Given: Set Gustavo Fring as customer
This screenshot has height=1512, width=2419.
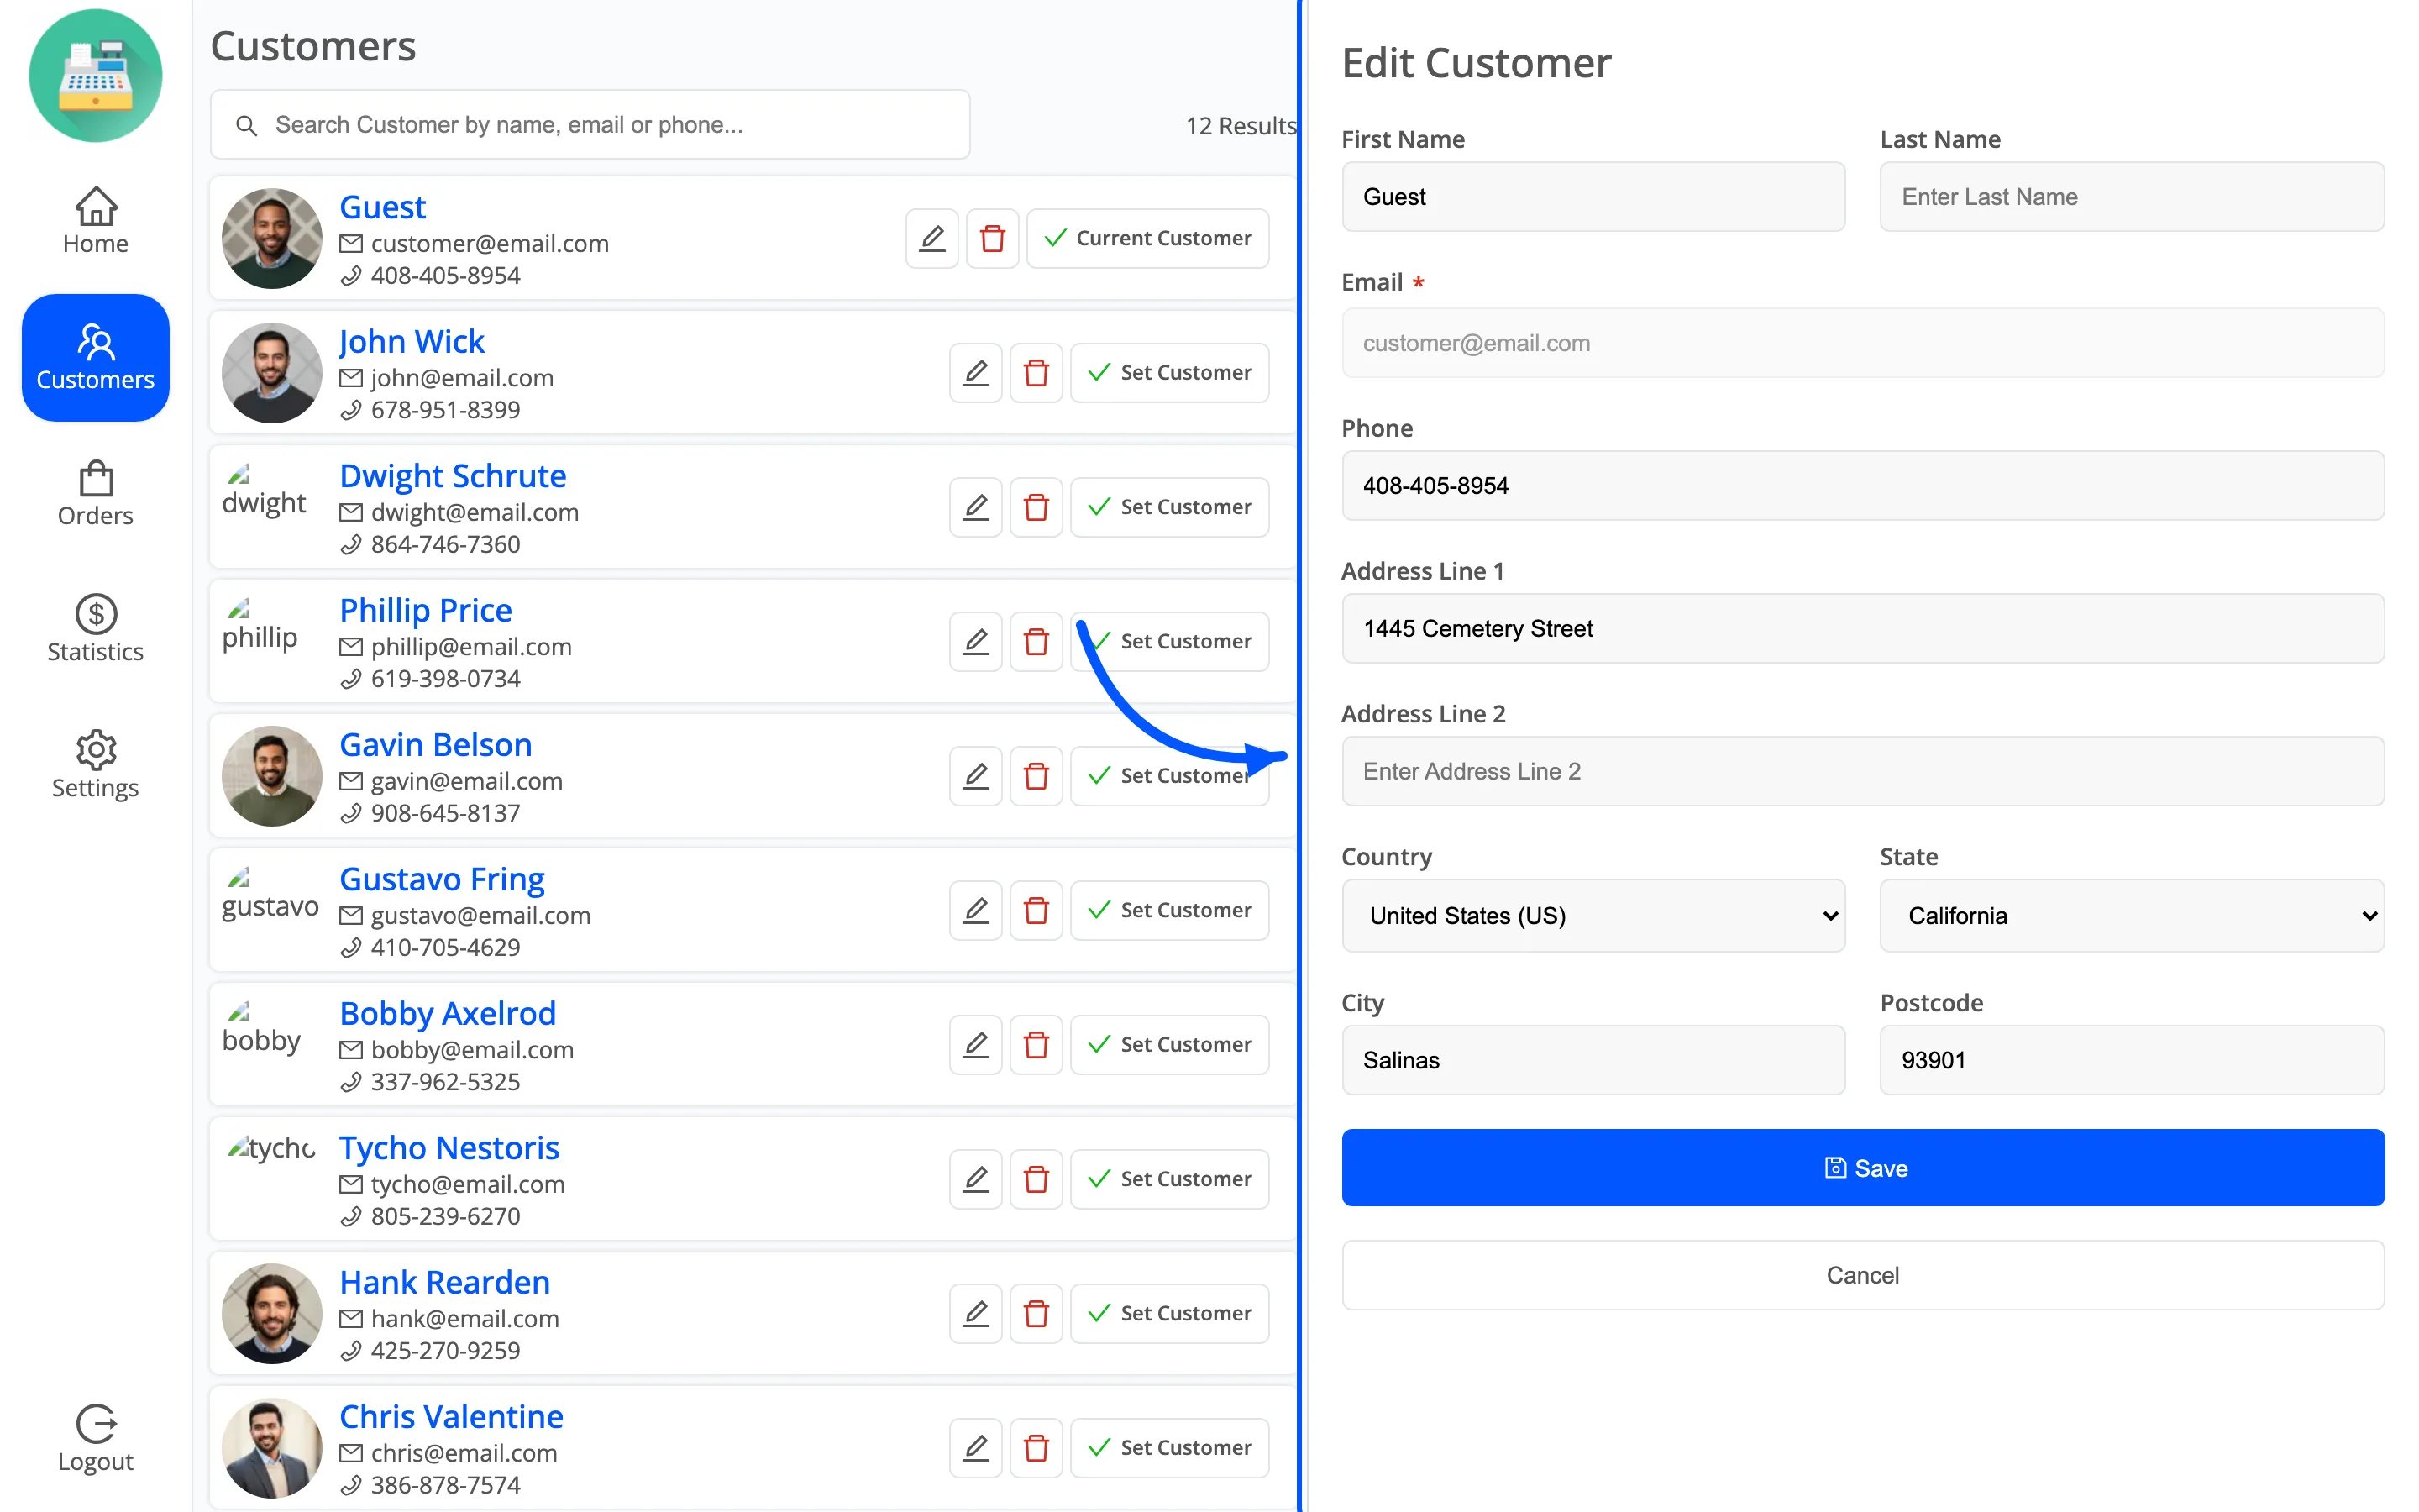Looking at the screenshot, I should 1169,910.
